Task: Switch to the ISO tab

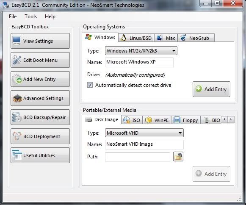Action: click(x=132, y=120)
